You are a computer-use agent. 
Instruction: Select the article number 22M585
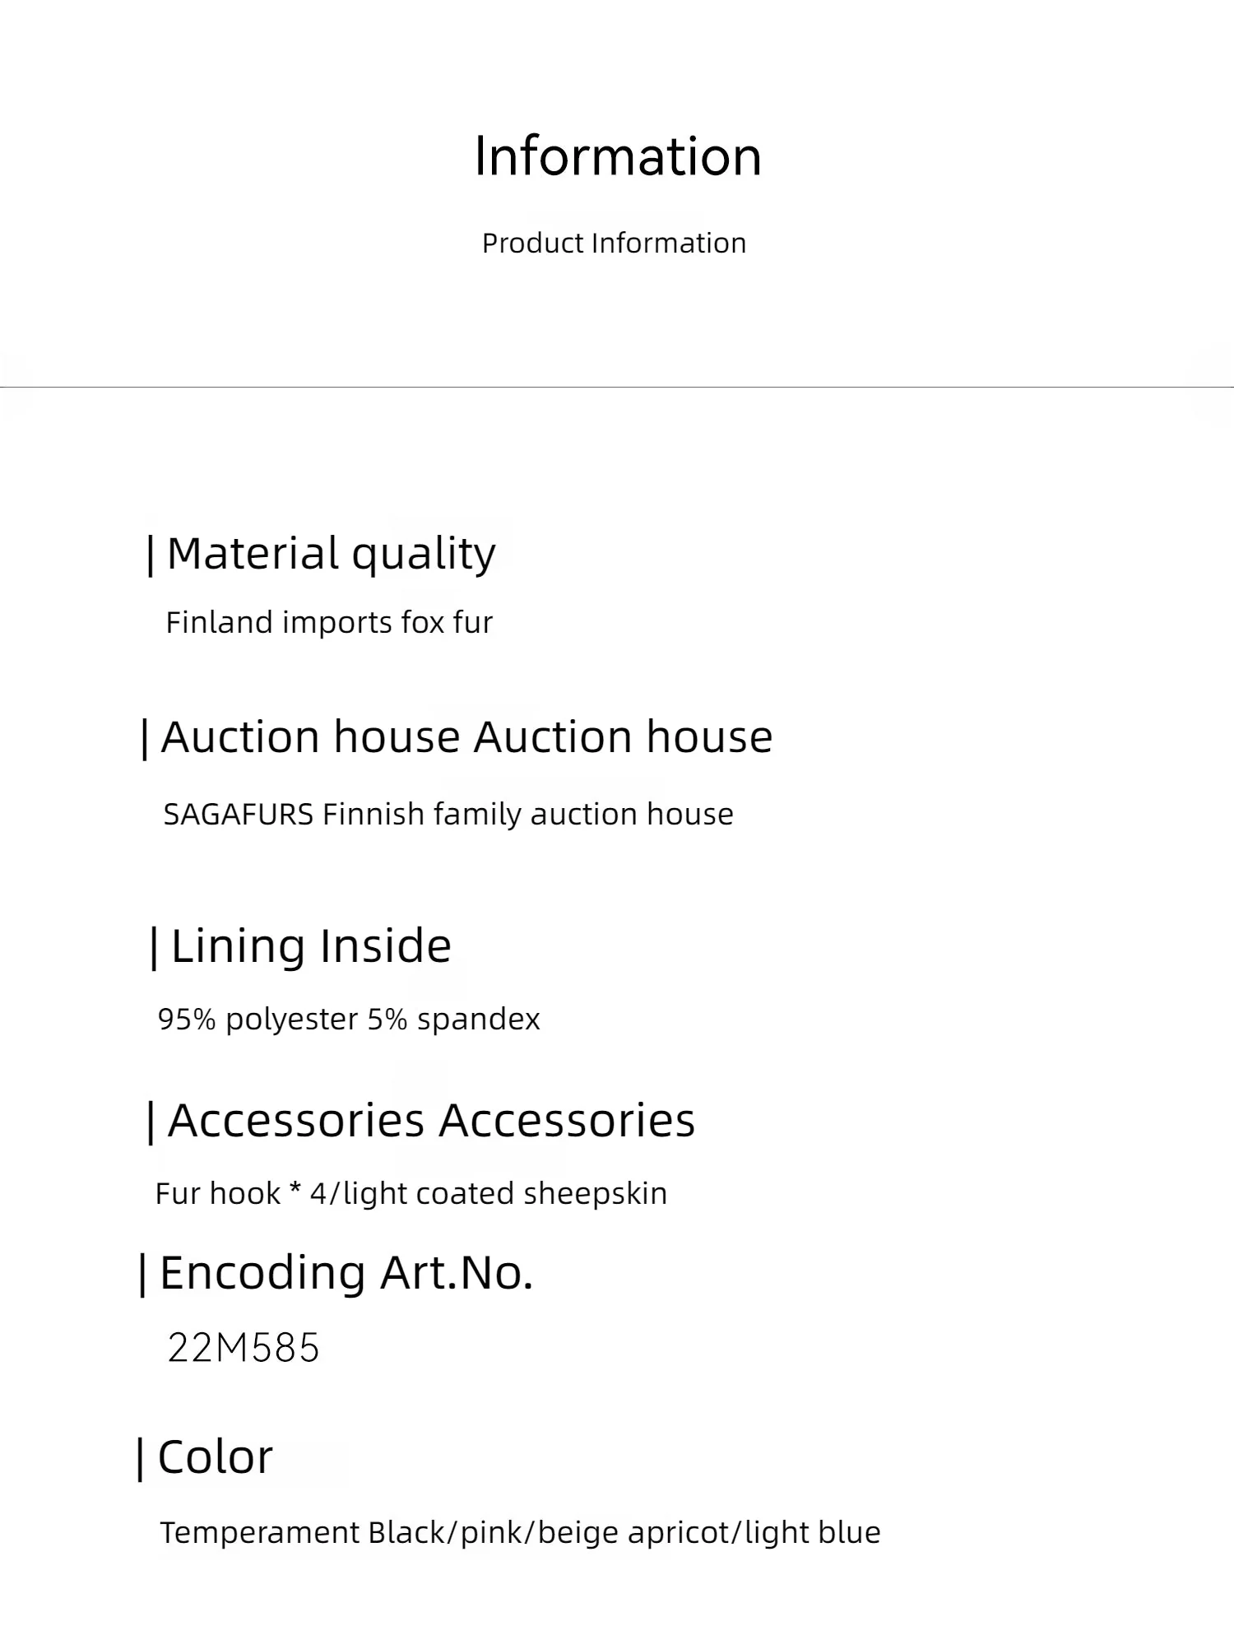click(x=244, y=1348)
